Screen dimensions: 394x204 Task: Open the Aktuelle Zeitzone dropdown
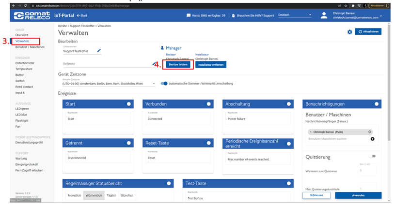pos(109,84)
